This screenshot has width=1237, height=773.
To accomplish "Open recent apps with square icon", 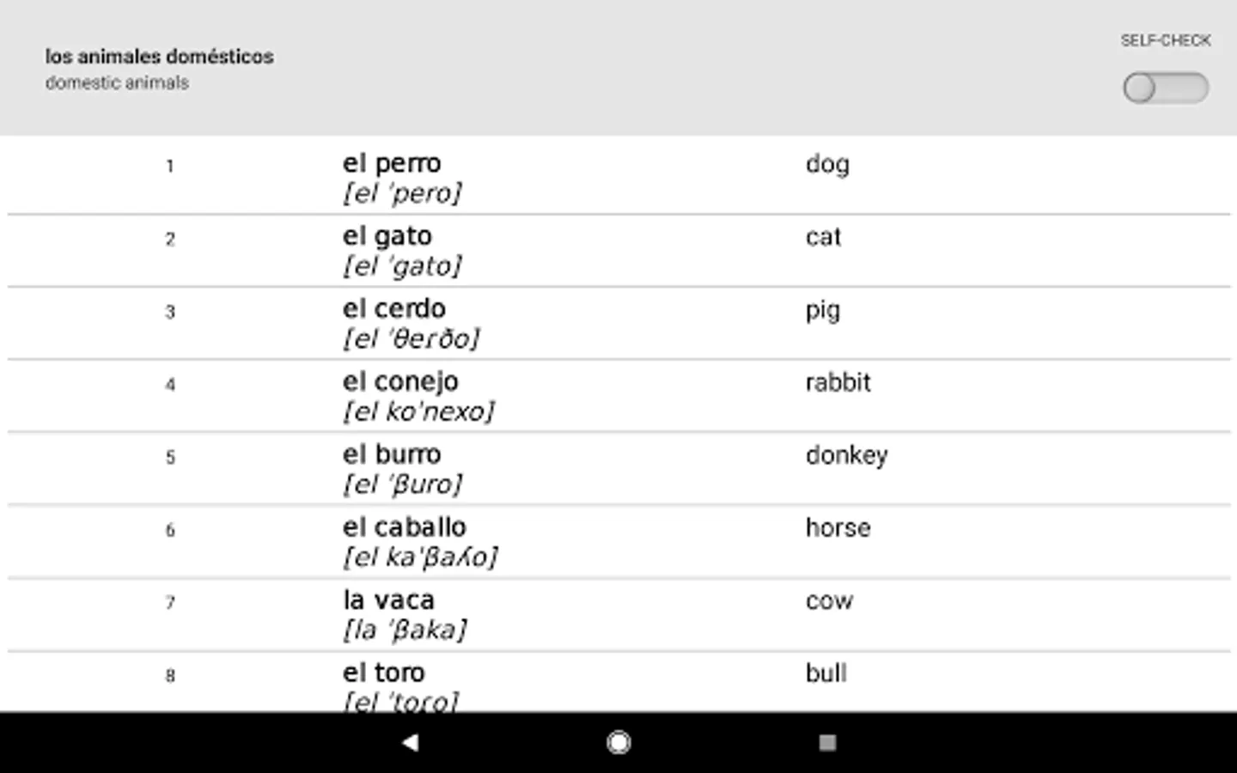I will [827, 743].
